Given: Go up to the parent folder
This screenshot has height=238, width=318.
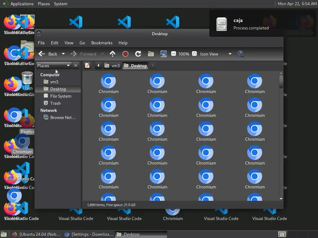Looking at the screenshot, I should click(112, 54).
